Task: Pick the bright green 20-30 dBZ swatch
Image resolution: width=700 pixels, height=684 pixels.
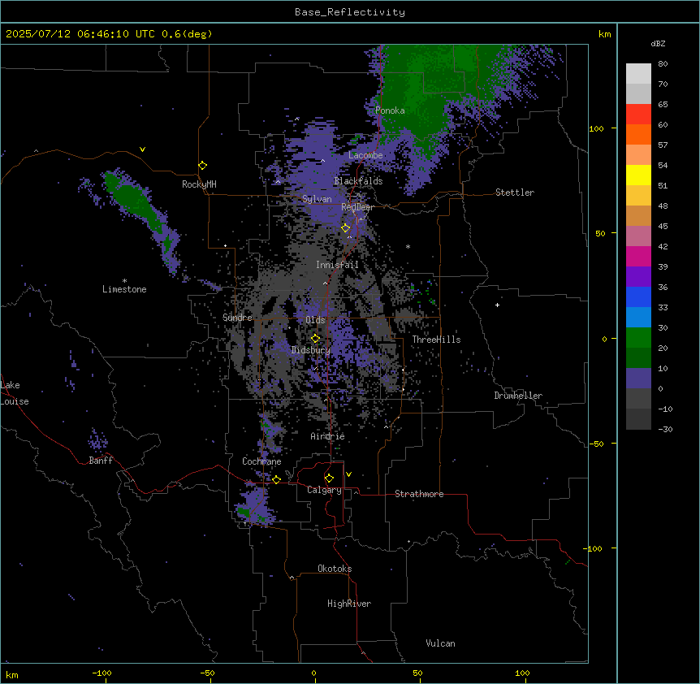Action: [638, 338]
